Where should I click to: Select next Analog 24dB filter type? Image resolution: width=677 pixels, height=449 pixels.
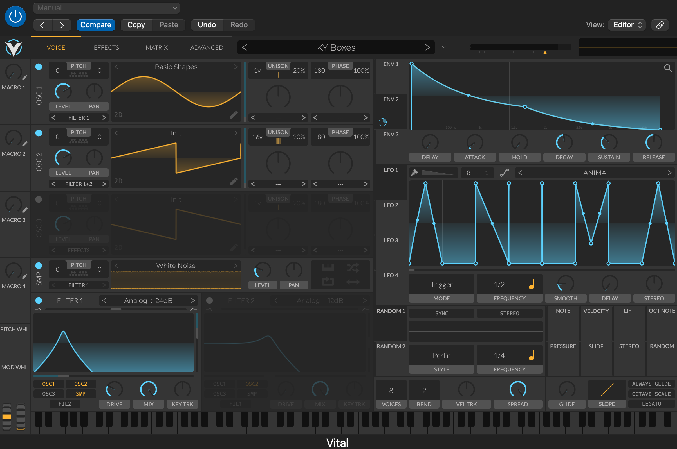tap(193, 300)
